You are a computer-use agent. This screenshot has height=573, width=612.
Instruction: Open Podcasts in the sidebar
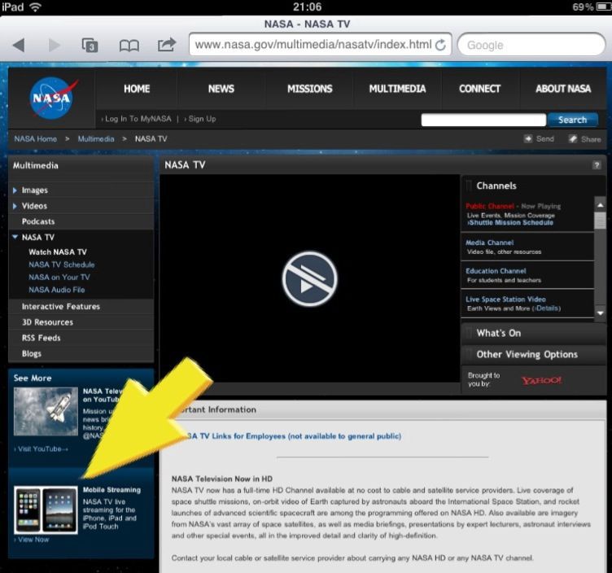click(x=38, y=221)
